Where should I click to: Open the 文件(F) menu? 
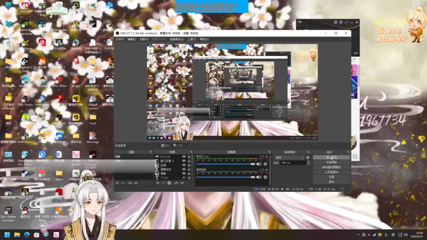click(x=120, y=39)
